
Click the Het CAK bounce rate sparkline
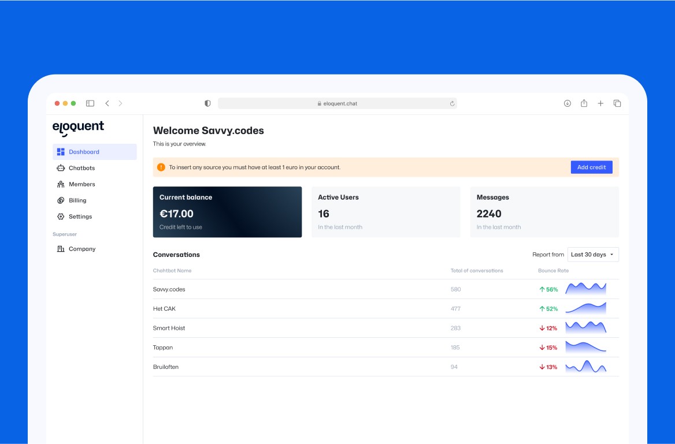tap(586, 308)
